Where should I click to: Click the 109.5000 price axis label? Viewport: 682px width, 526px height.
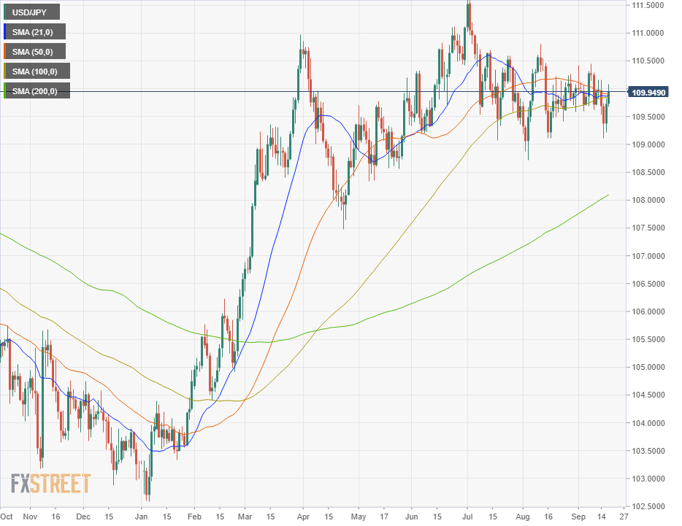coord(648,117)
